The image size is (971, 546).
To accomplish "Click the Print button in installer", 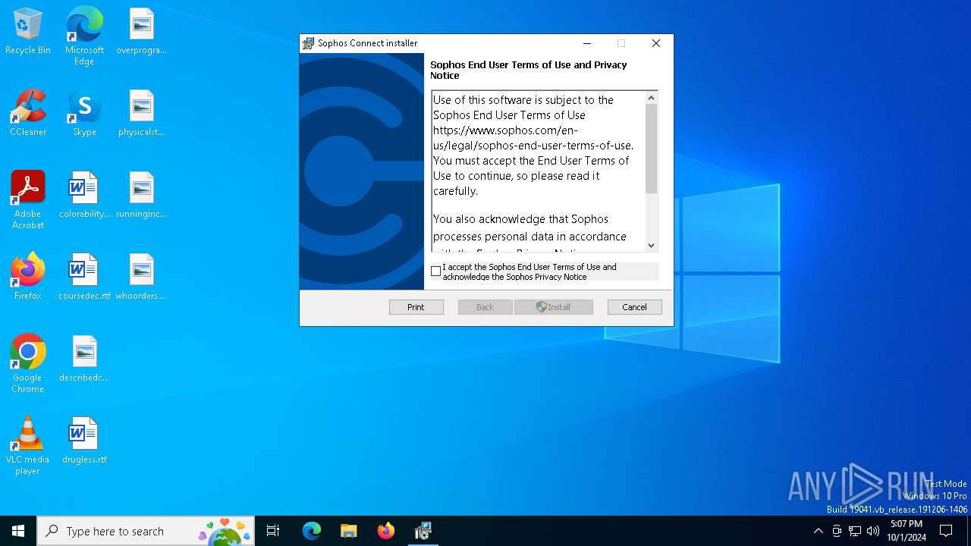I will pyautogui.click(x=416, y=307).
